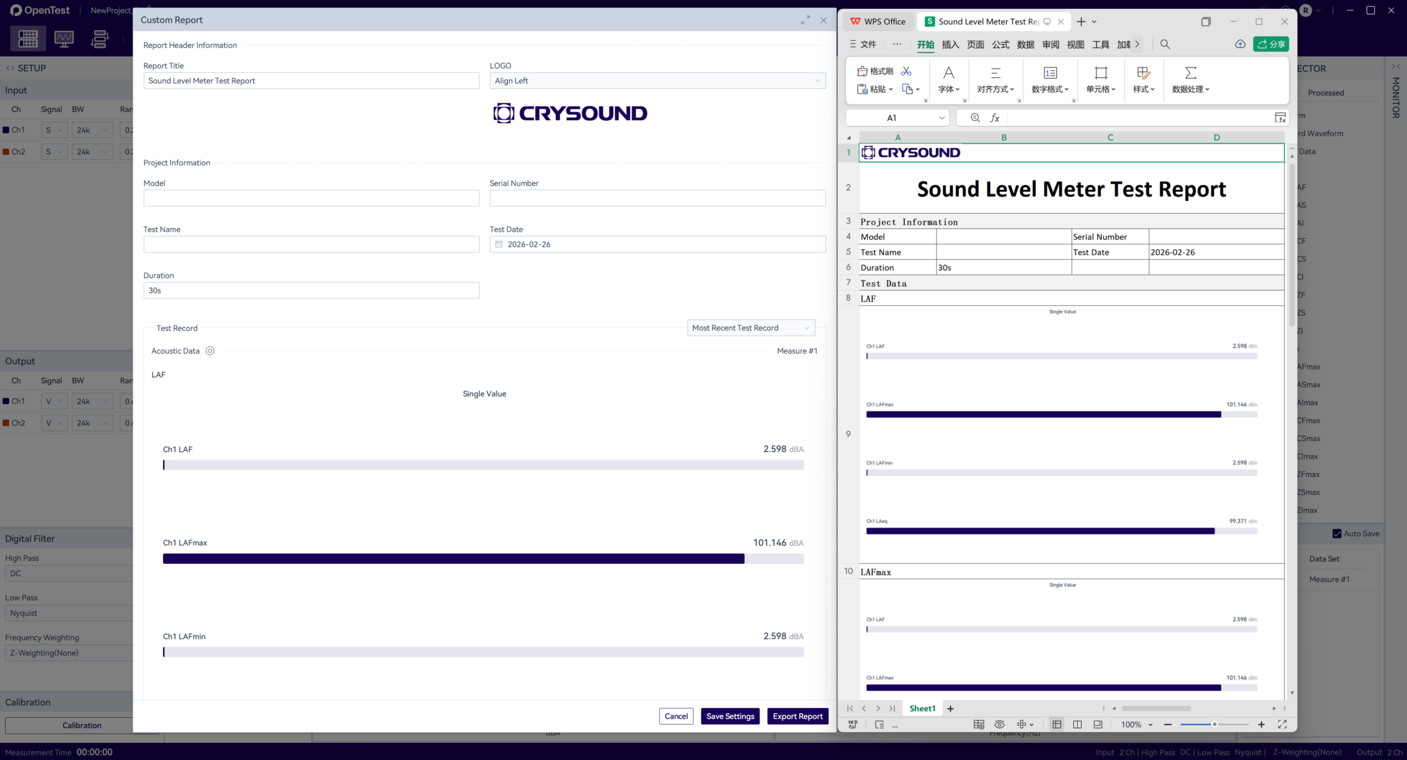Click the calendar icon in Test Date
The image size is (1407, 760).
[499, 244]
